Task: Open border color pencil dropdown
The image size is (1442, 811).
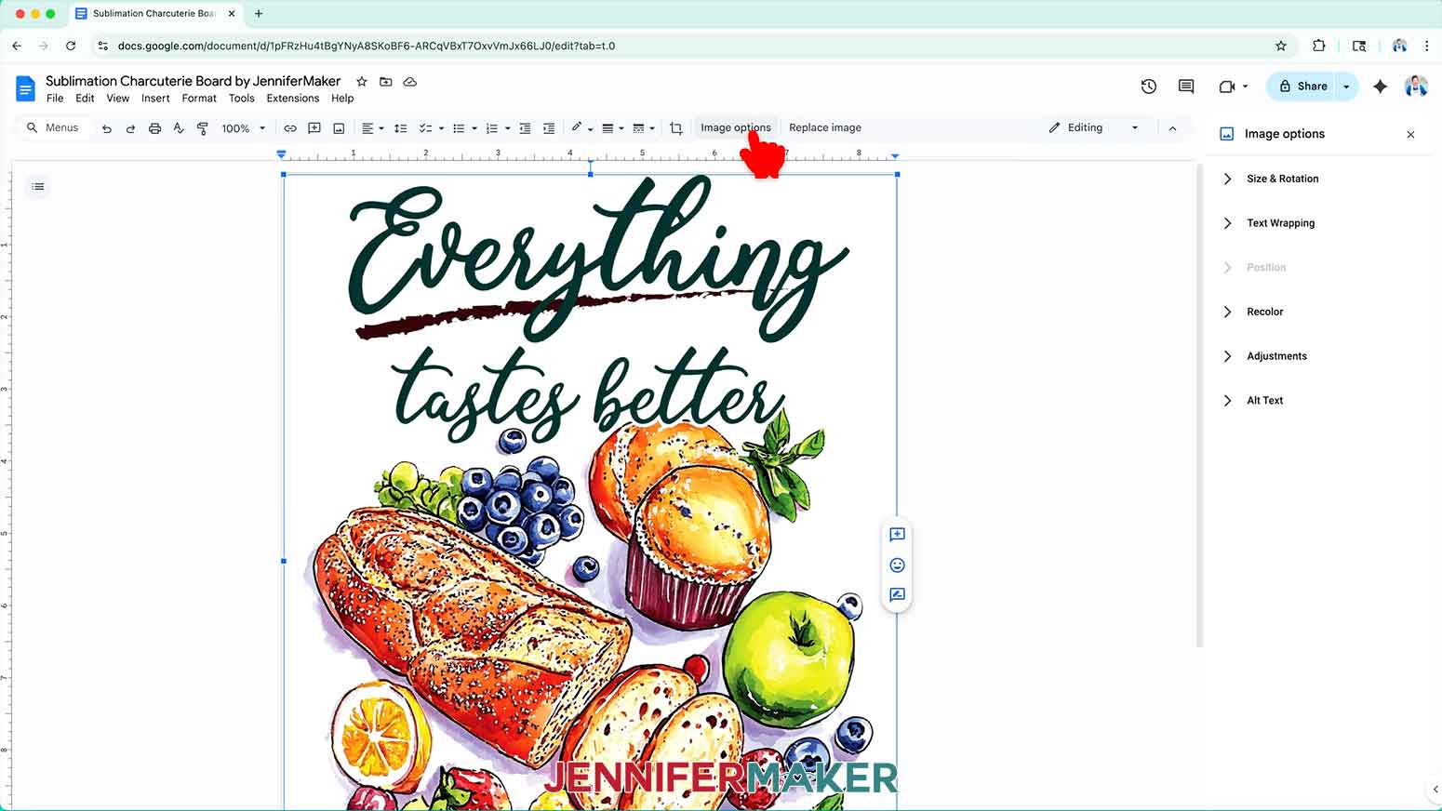Action: [x=581, y=128]
